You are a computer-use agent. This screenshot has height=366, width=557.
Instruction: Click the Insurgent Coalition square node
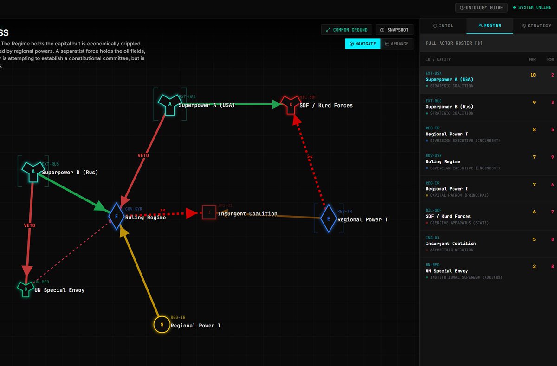click(209, 212)
